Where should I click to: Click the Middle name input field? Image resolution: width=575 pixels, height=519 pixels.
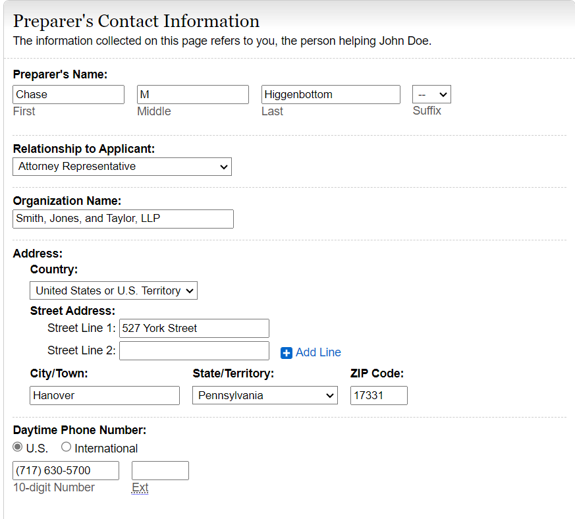coord(193,95)
